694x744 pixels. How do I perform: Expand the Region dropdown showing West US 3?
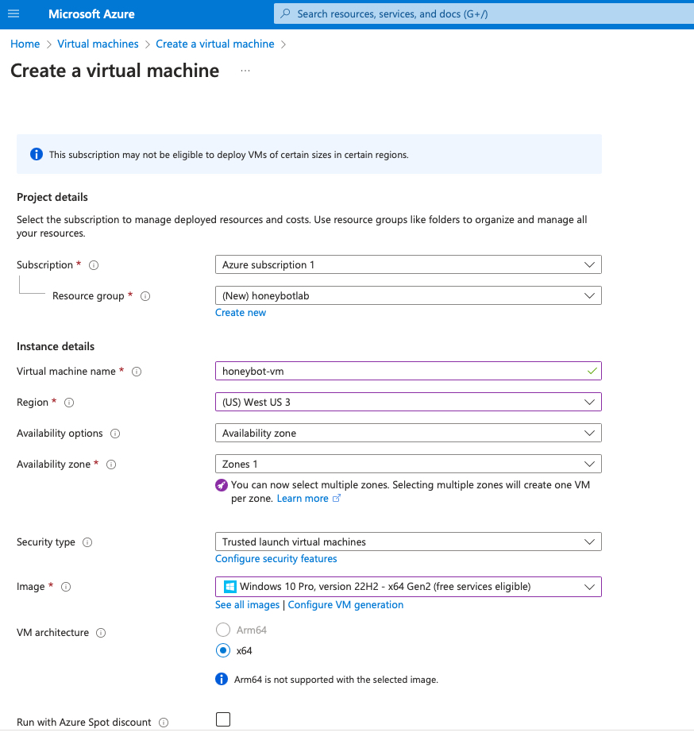coord(407,402)
